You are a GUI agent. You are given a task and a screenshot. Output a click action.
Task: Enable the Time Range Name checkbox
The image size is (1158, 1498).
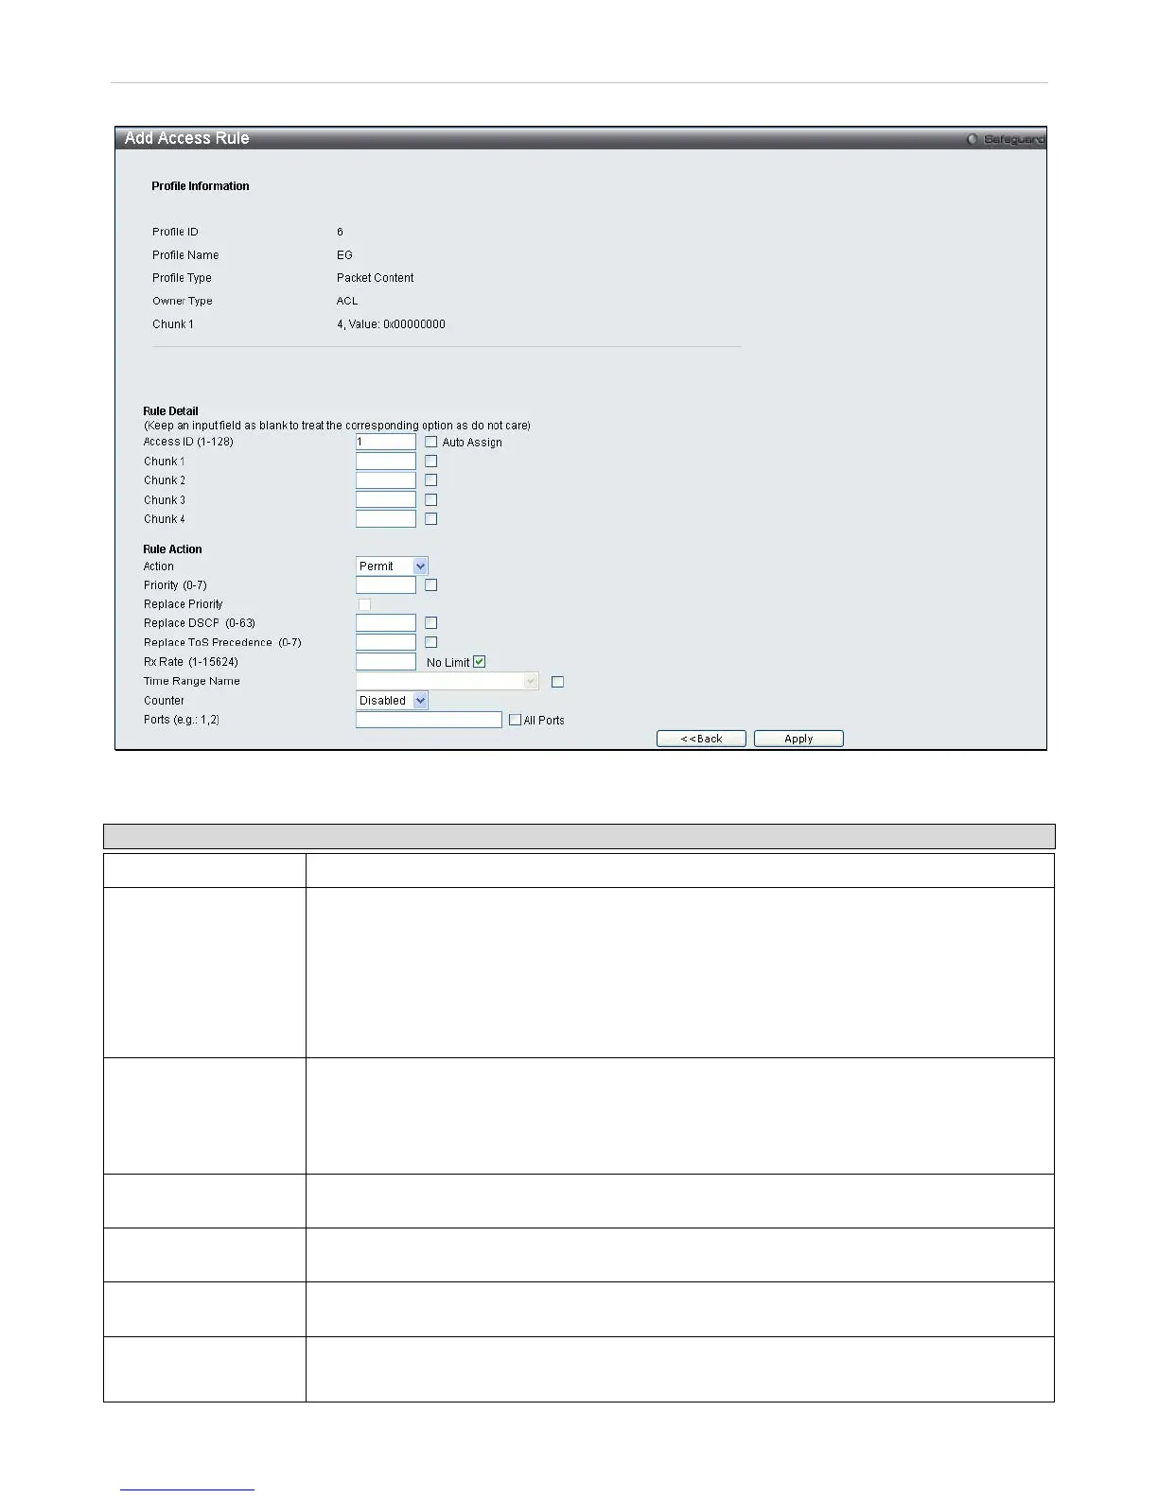557,681
